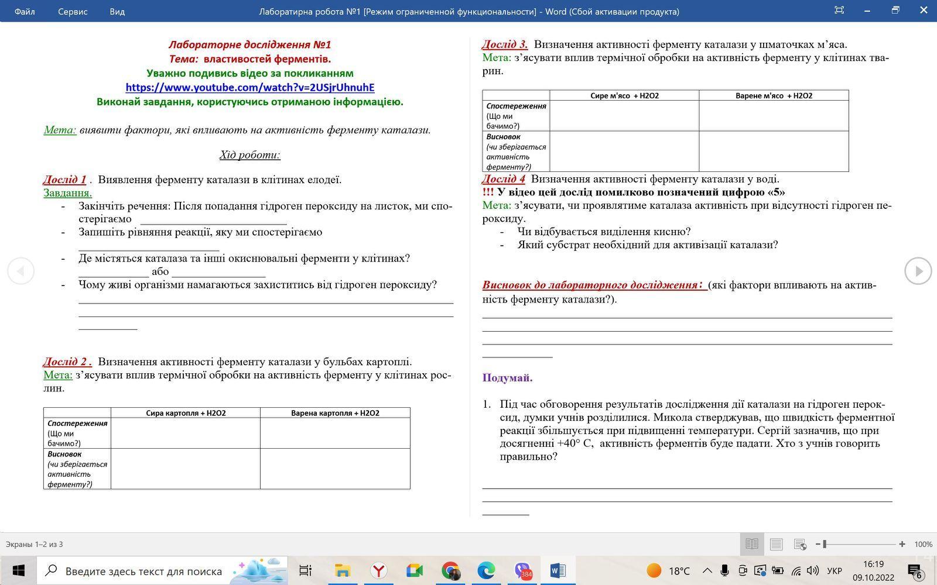Open the Файл menu

click(24, 11)
